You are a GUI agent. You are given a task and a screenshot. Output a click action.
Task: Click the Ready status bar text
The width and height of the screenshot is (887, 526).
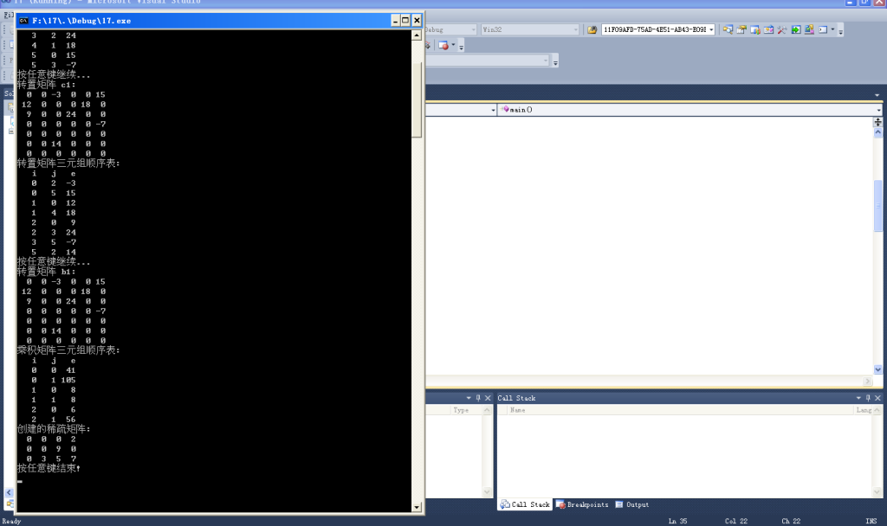(11, 521)
